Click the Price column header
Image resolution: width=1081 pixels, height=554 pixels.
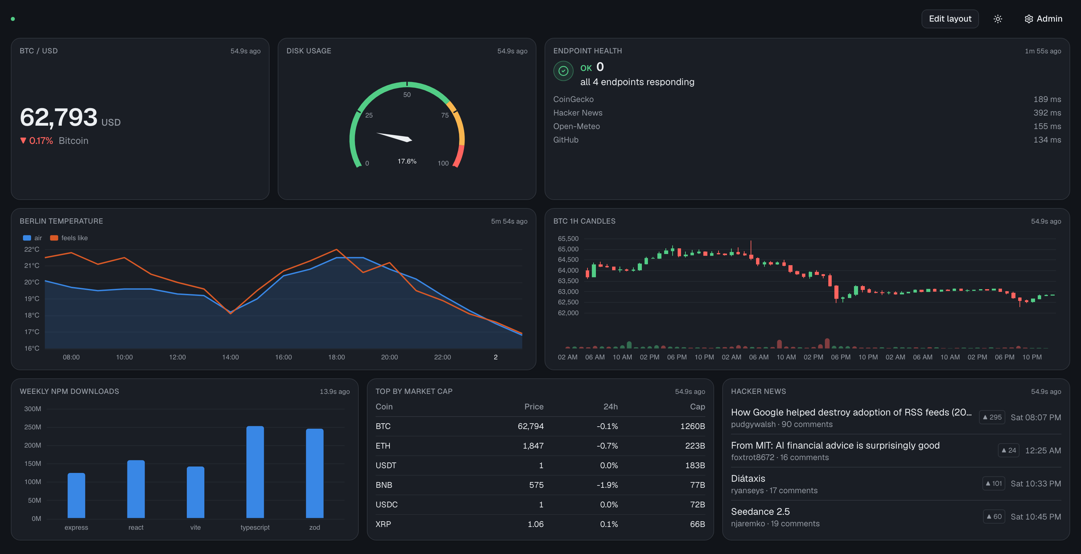coord(534,407)
